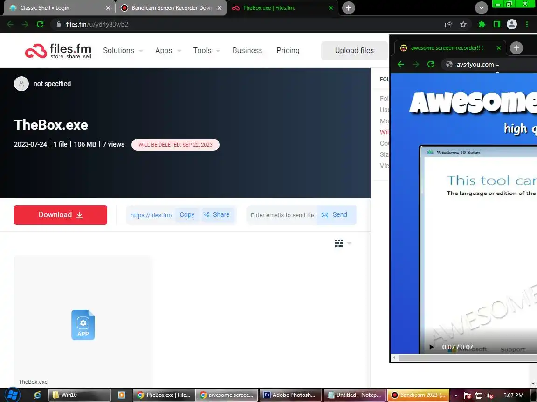Go forward in main Chrome window
Viewport: 537px width, 402px height.
click(x=25, y=24)
